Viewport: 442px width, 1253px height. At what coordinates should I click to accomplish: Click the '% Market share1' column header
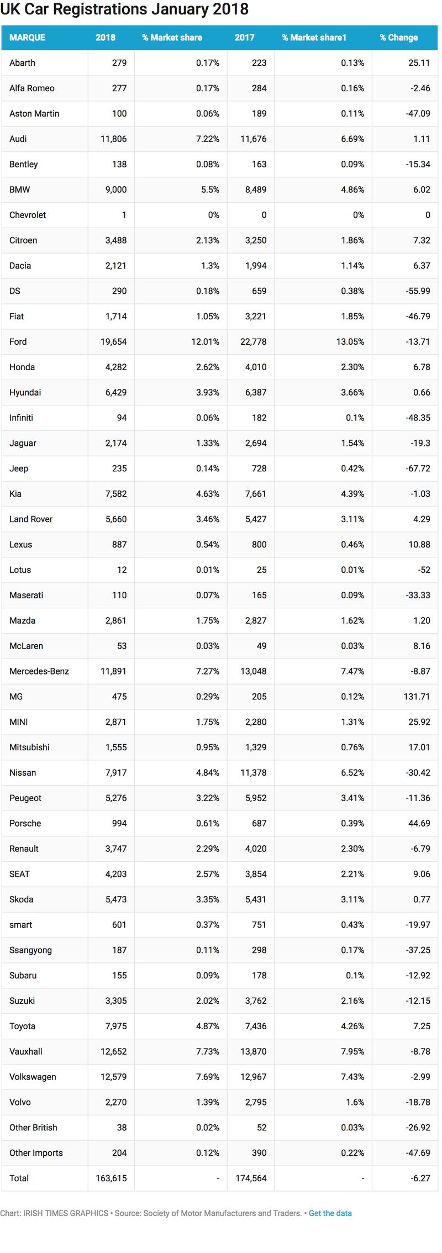tap(314, 38)
